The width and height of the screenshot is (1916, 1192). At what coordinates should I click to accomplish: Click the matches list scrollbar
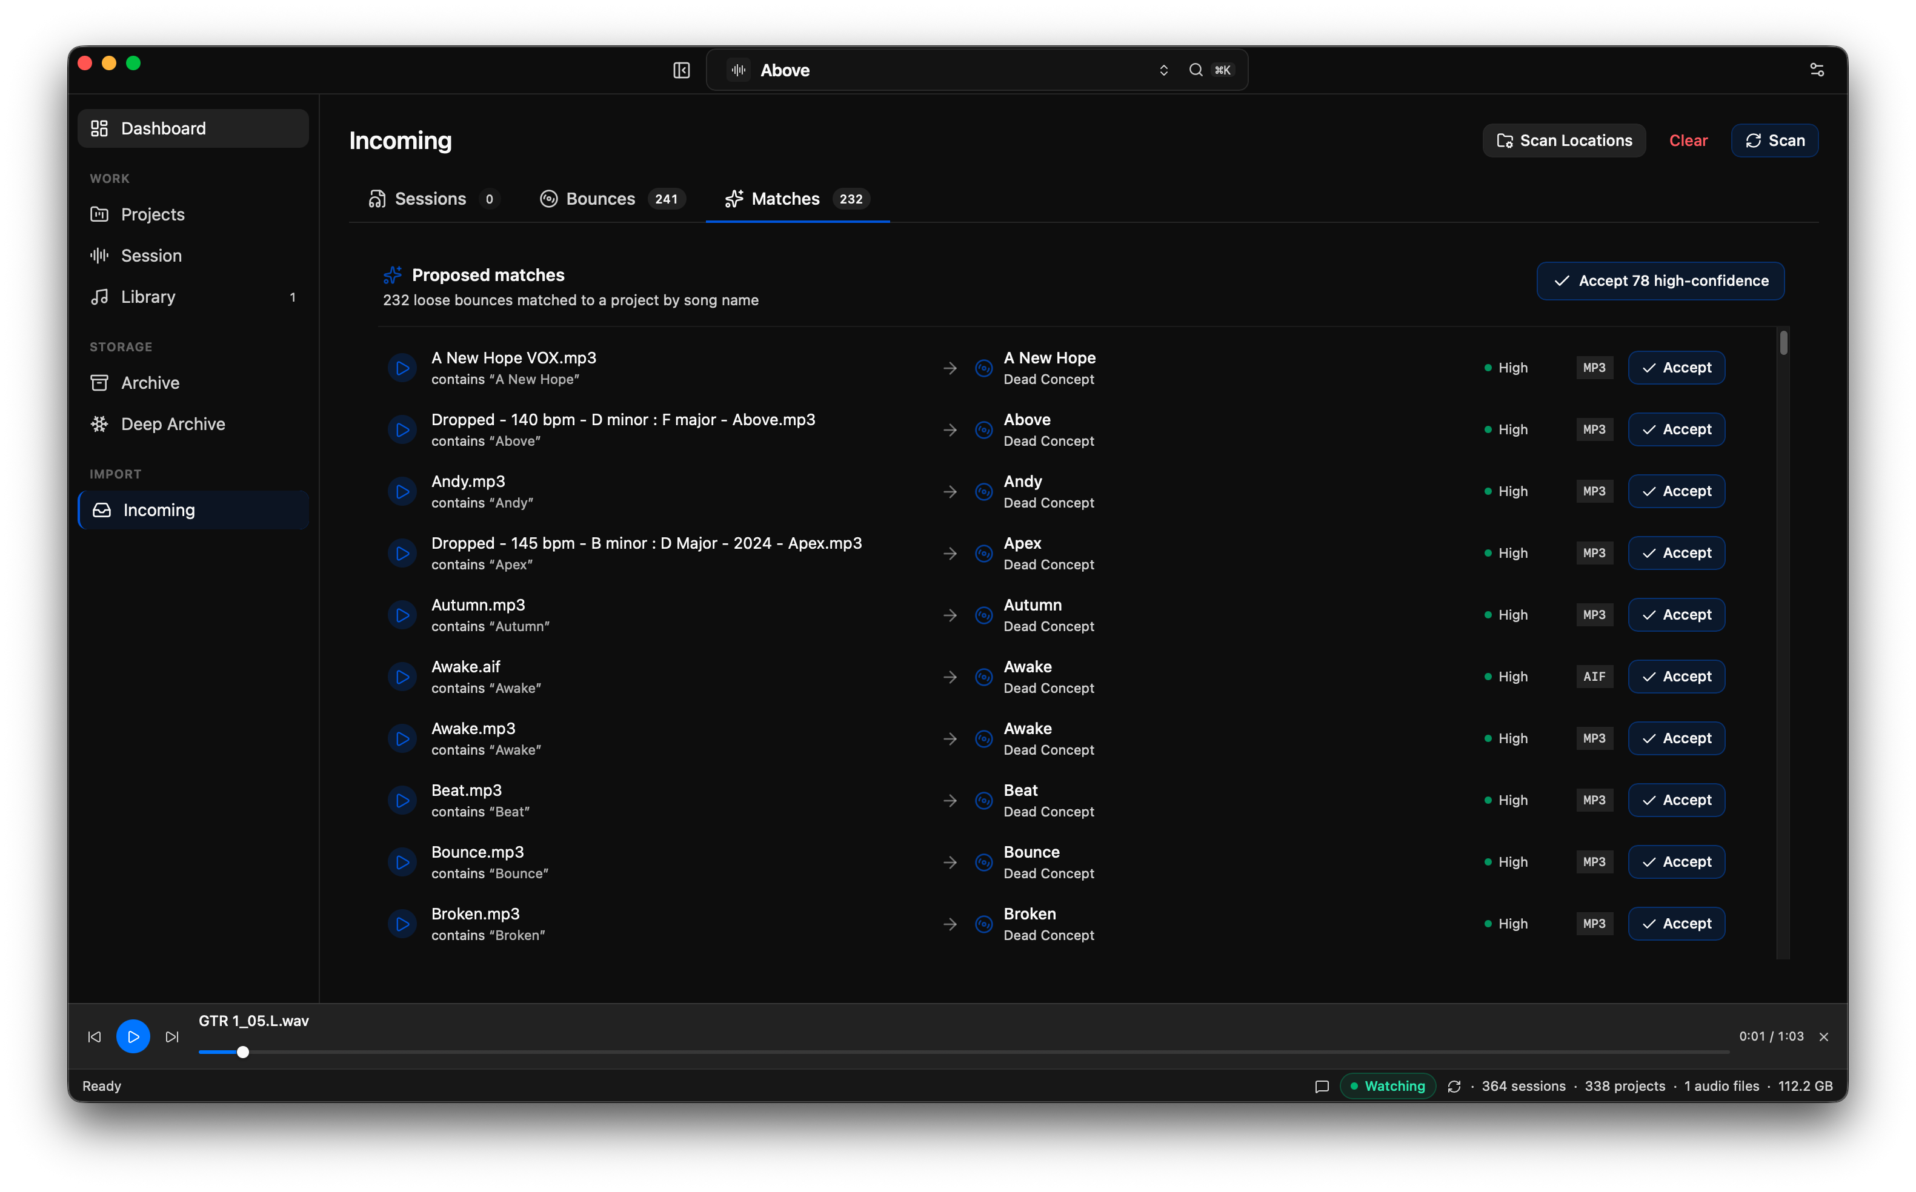pyautogui.click(x=1783, y=343)
